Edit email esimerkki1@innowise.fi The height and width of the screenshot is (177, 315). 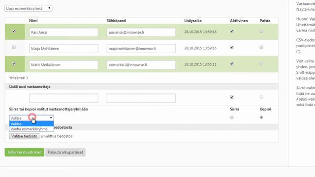(141, 65)
